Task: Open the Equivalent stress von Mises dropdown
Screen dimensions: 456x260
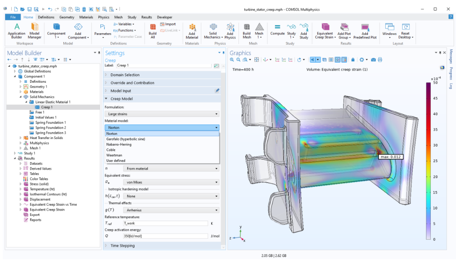Action: [x=171, y=182]
